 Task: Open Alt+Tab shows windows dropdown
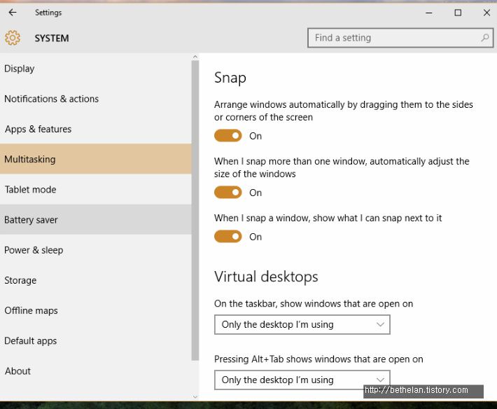point(302,380)
